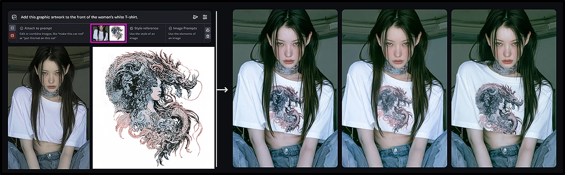
Task: Select the gray icon above the red one
Action: (x=12, y=28)
